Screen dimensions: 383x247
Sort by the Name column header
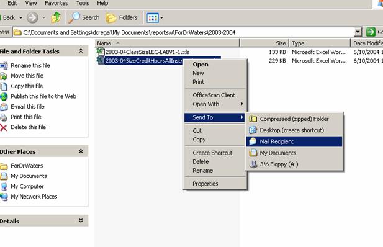click(168, 43)
